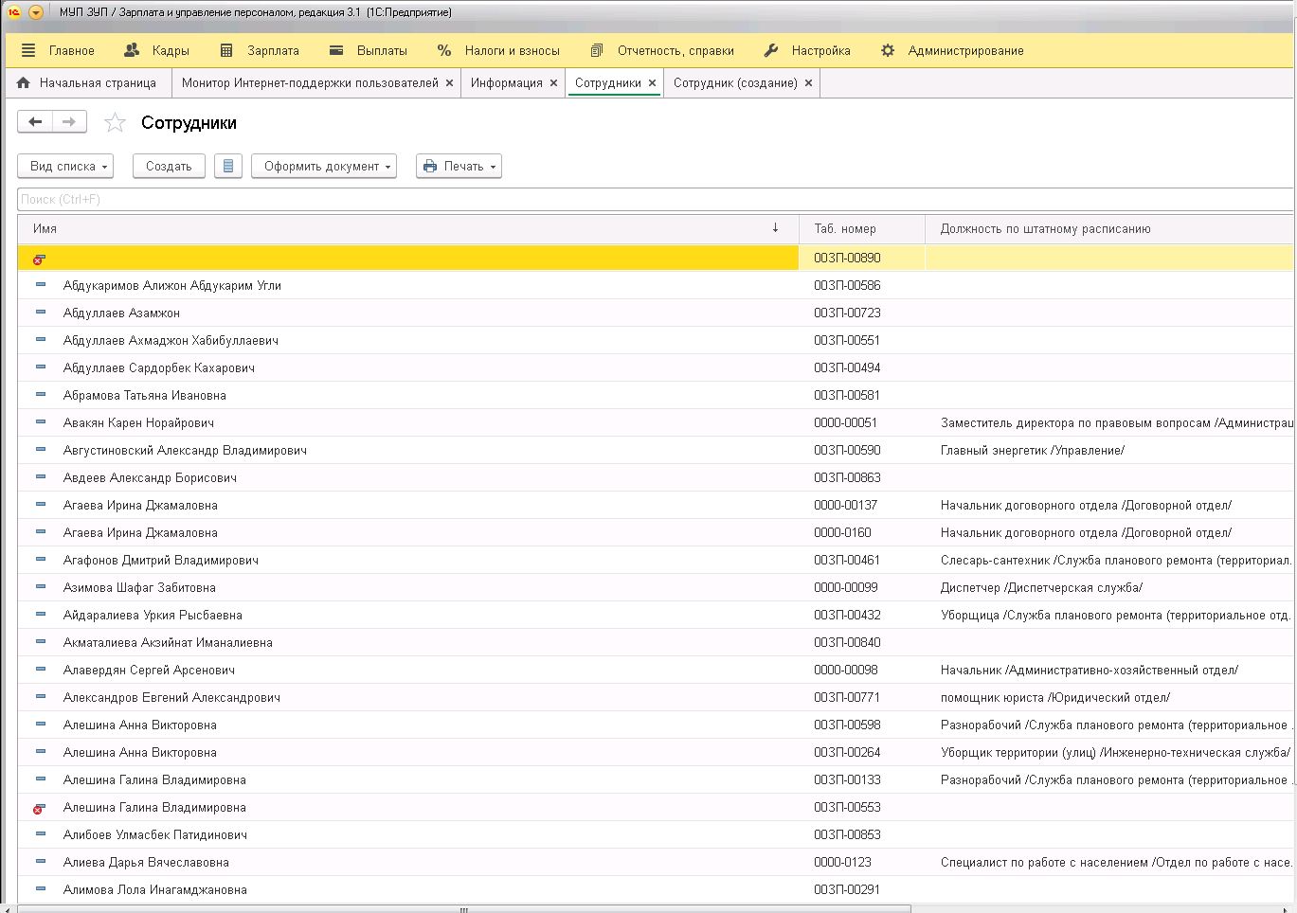Click the back navigation arrow
The image size is (1297, 913).
point(35,122)
